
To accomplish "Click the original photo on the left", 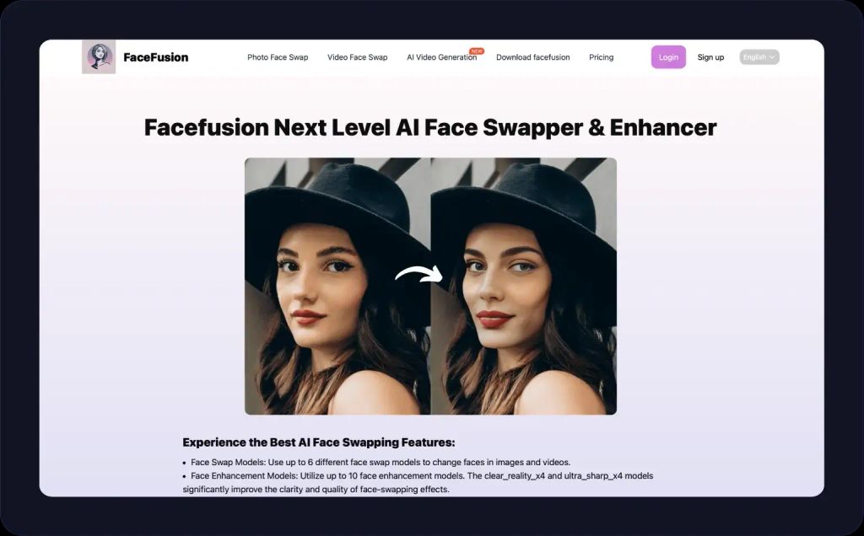I will (337, 287).
